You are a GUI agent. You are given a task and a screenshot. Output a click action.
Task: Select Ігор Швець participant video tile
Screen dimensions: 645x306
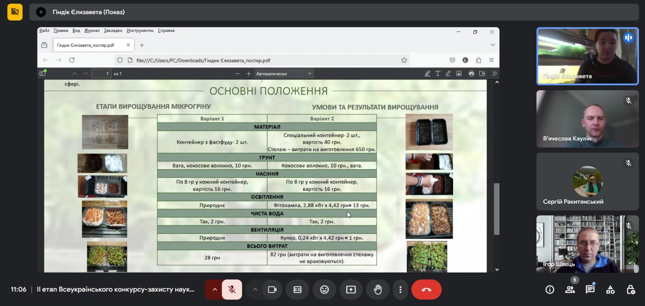pos(587,244)
